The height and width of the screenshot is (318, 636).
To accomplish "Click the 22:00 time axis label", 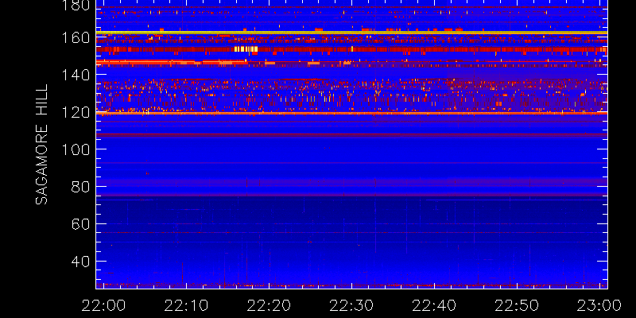I will (x=103, y=305).
